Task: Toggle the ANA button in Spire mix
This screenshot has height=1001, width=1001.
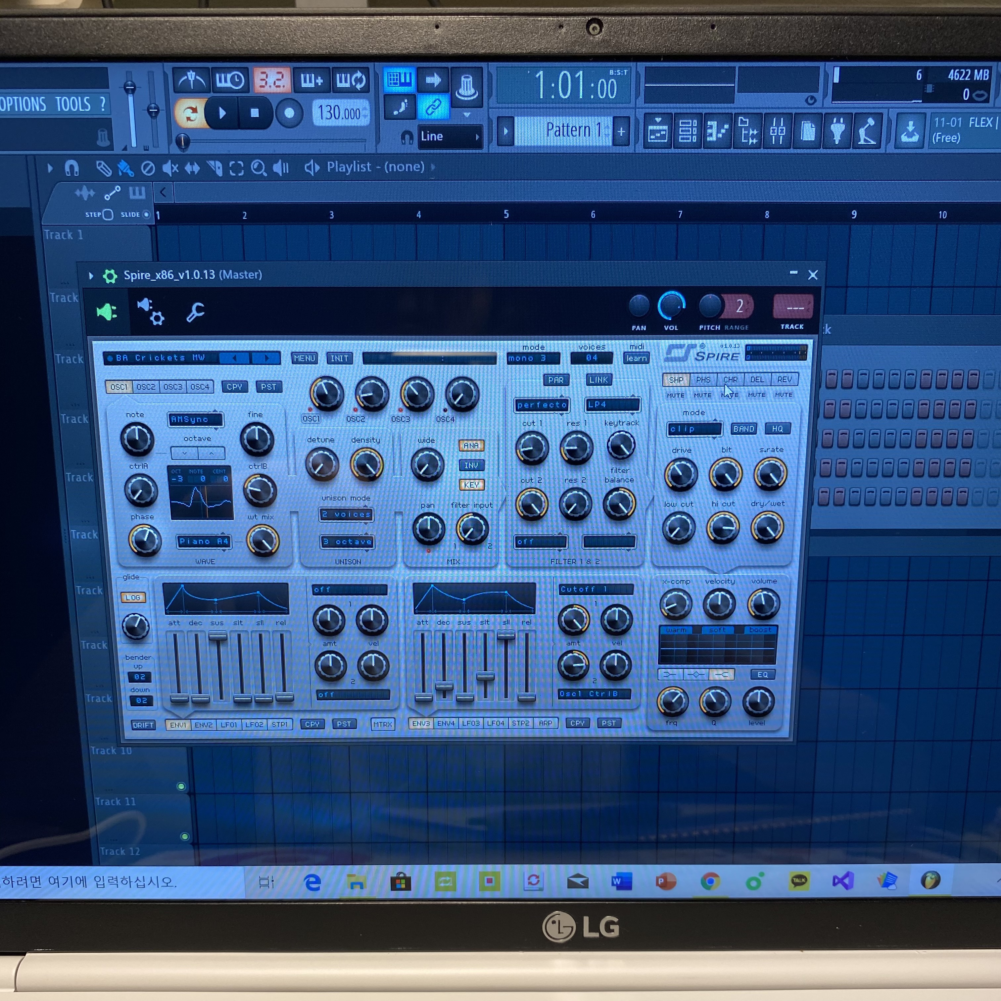Action: [x=471, y=446]
